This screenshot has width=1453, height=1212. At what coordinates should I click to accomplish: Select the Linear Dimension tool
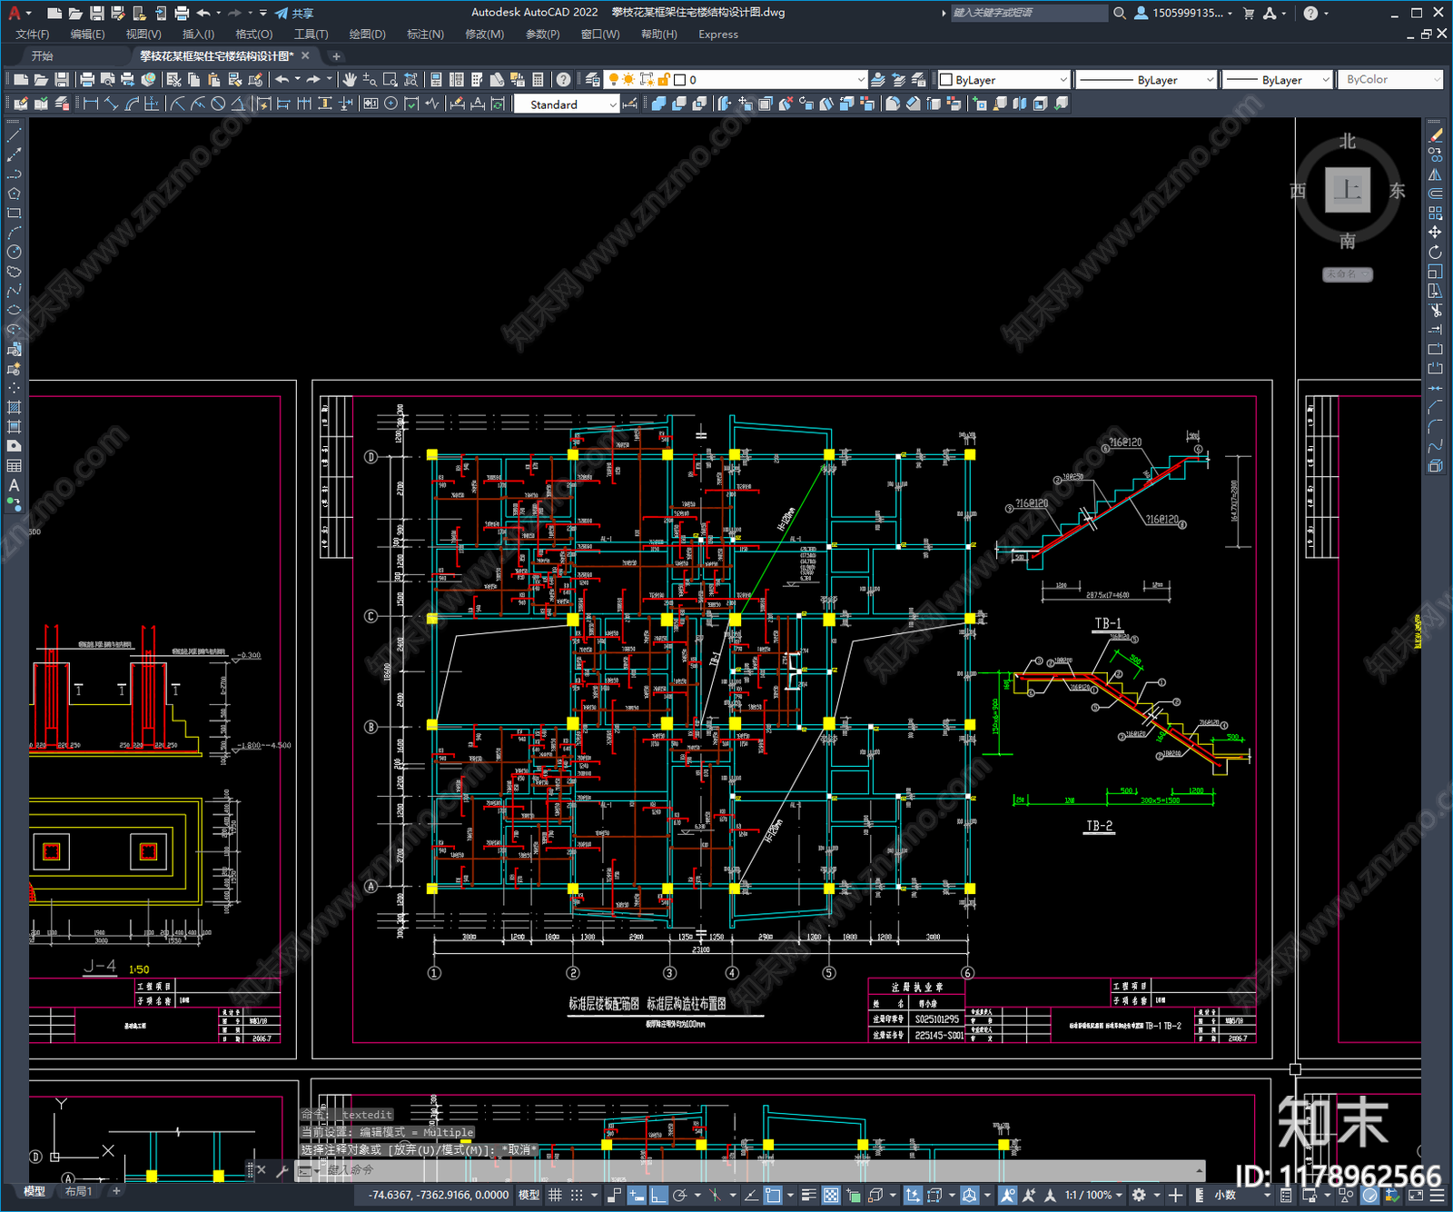[x=91, y=104]
